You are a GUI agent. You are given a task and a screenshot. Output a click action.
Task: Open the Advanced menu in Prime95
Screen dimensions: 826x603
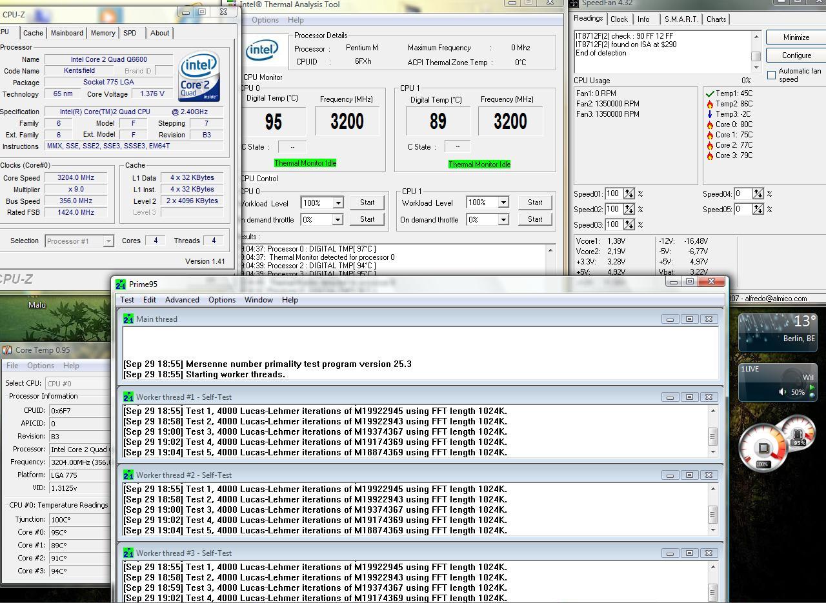[x=182, y=300]
